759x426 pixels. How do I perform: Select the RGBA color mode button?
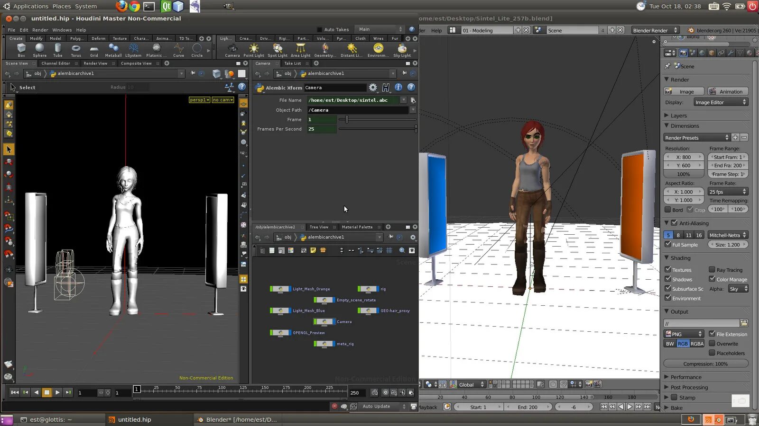697,344
